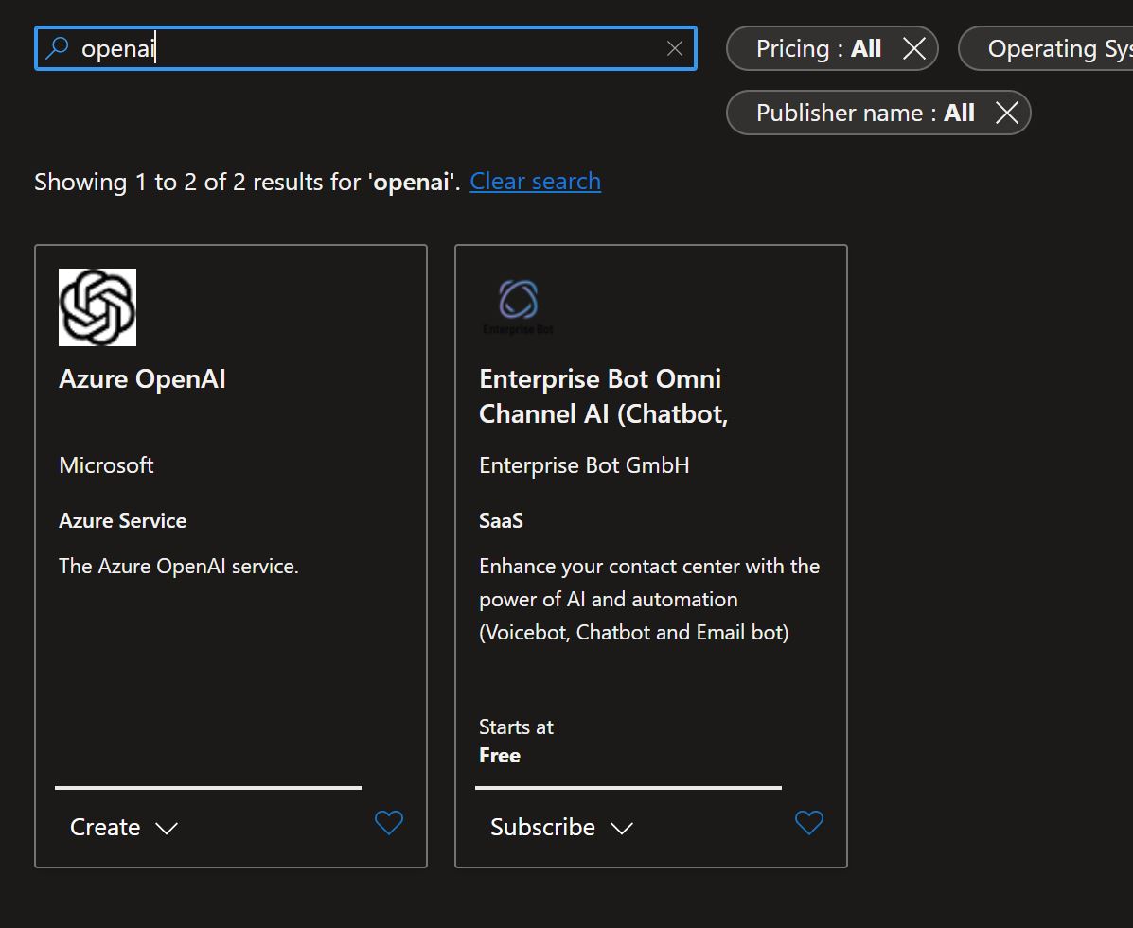Screen dimensions: 1133x928
Task: Click the Clear search link
Action: [x=535, y=181]
